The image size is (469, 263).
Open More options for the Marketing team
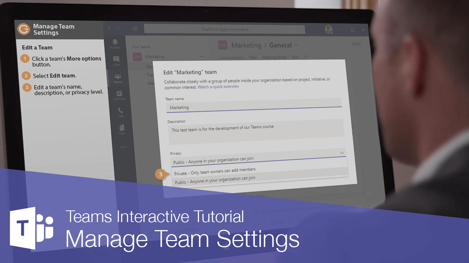click(x=202, y=56)
